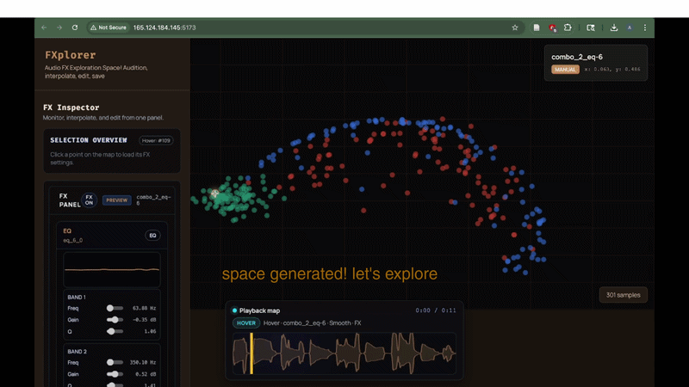Select the highlighted hovered point in green cluster

click(x=214, y=193)
